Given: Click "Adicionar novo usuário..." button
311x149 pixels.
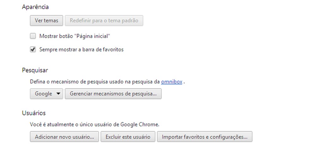Looking at the screenshot, I should coord(64,137).
